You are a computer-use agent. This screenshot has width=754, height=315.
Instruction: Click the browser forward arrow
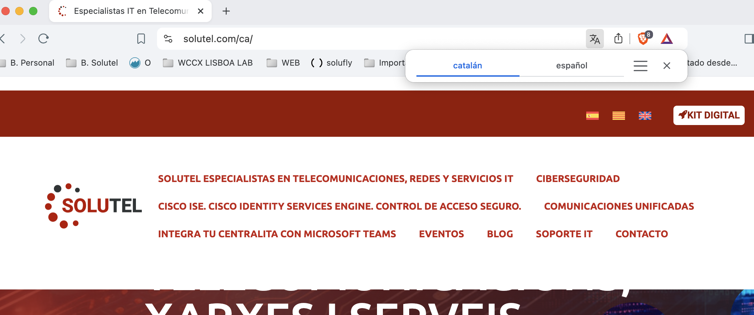click(23, 39)
